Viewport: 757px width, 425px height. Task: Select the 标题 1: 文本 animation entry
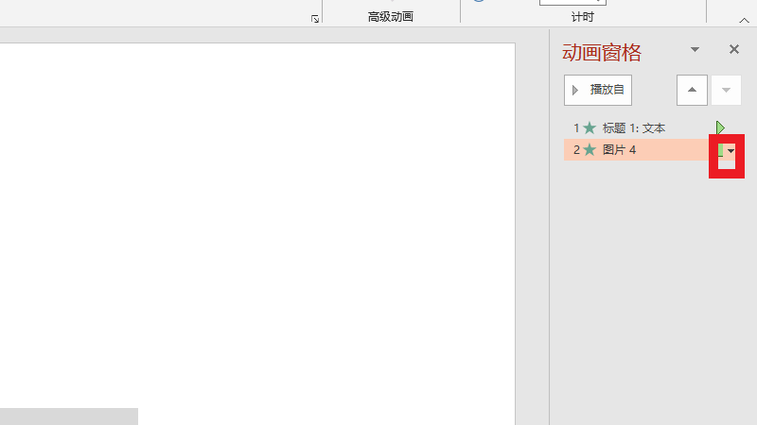tap(634, 127)
